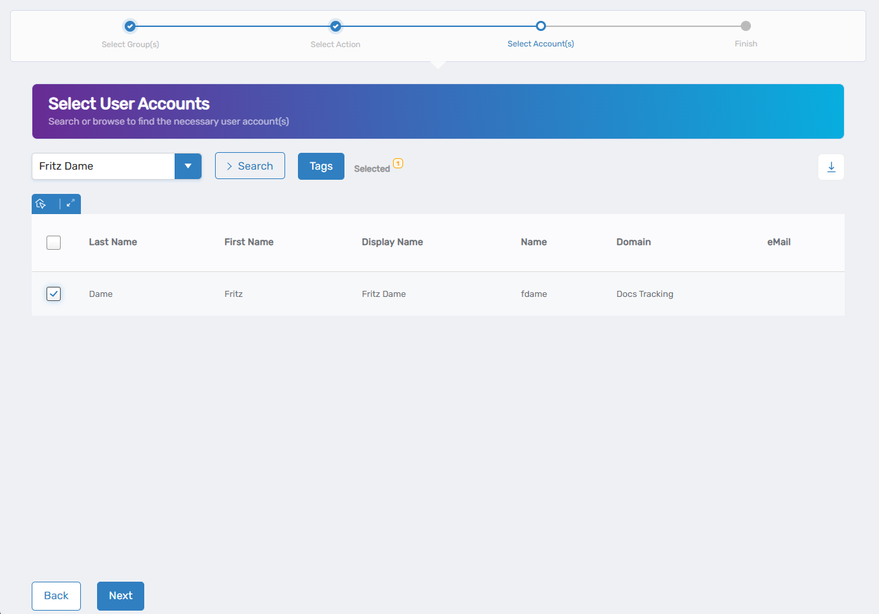Click inside the Fritz Dame search input field

pos(101,166)
